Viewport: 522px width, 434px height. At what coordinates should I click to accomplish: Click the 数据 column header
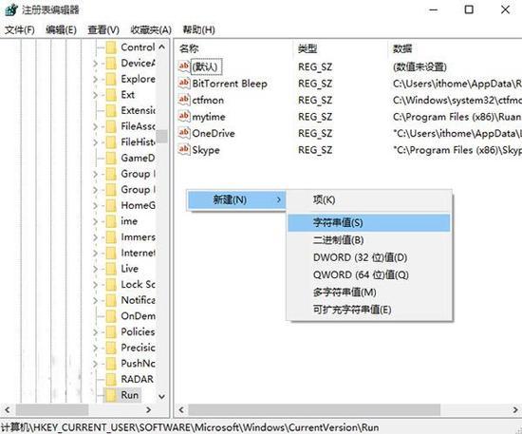click(402, 49)
